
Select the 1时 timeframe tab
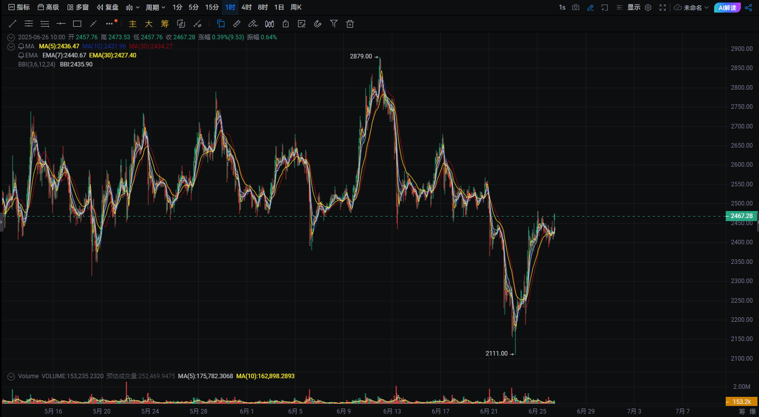coord(230,8)
